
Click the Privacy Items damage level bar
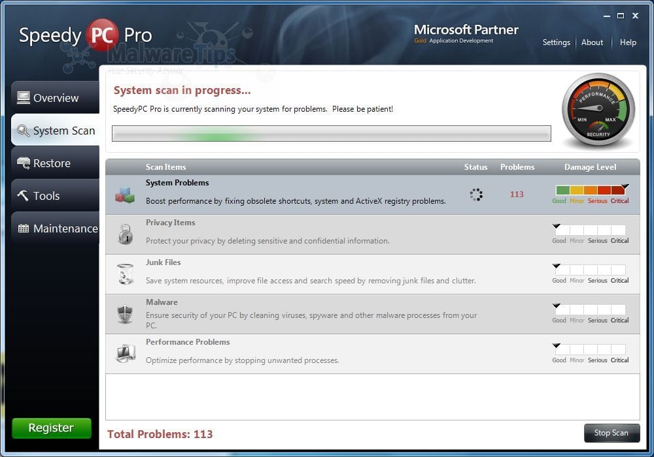coord(591,230)
